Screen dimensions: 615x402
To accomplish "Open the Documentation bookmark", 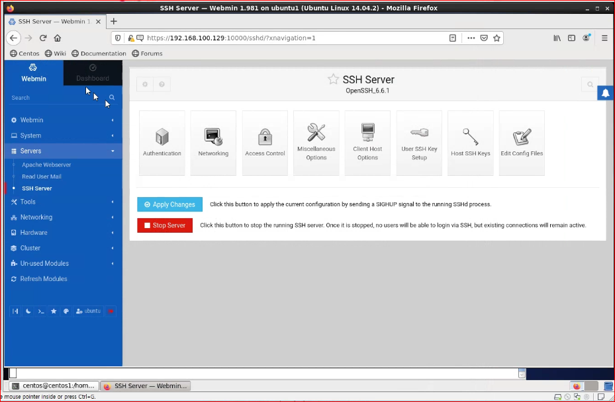I will point(99,54).
